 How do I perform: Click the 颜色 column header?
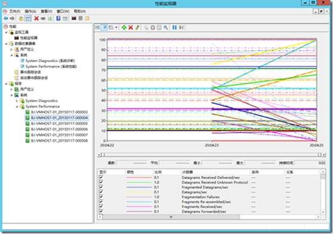(x=139, y=172)
